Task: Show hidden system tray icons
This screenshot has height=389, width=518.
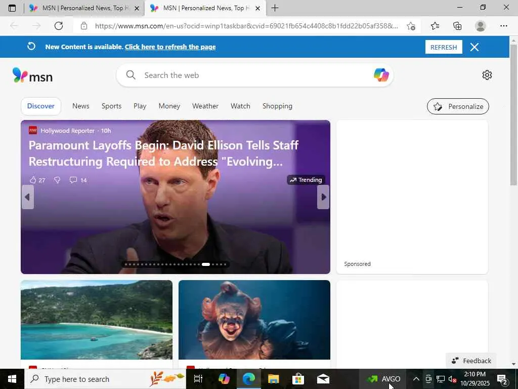Action: [416, 379]
